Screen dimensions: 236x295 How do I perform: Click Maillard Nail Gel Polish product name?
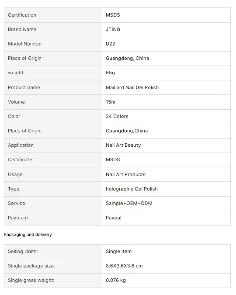coord(132,87)
